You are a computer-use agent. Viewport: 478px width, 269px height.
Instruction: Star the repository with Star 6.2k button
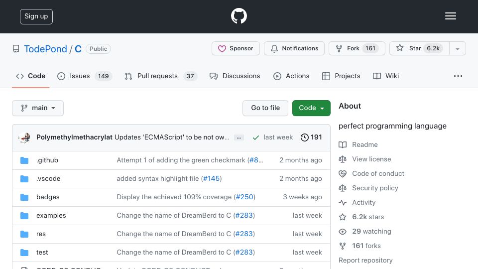[x=419, y=48]
